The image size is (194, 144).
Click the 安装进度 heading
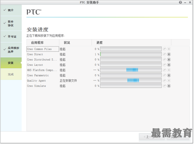38,30
